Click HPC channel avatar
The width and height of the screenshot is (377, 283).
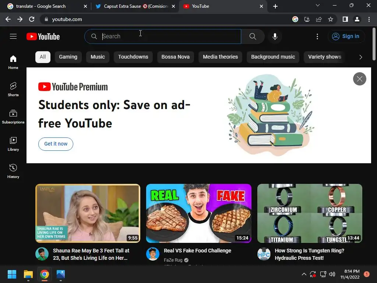[x=264, y=254]
